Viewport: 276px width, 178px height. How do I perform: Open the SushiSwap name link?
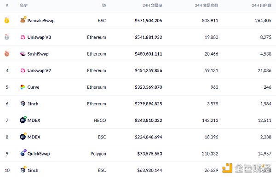pyautogui.click(x=38, y=54)
